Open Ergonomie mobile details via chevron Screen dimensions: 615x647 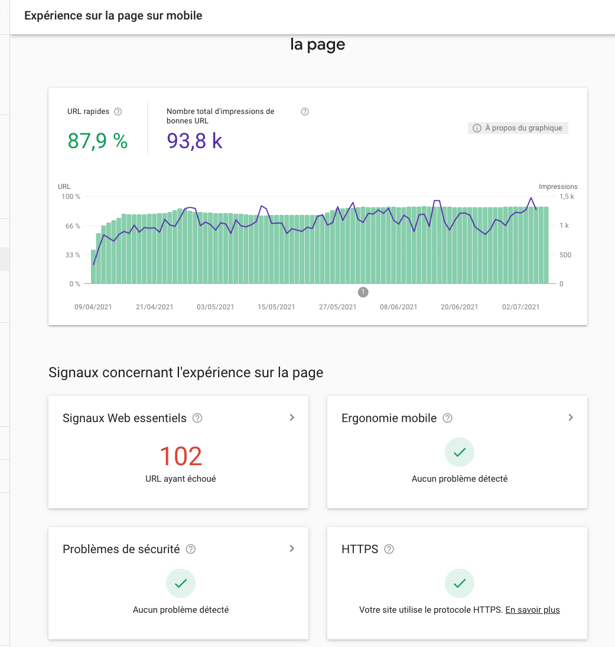tap(571, 417)
